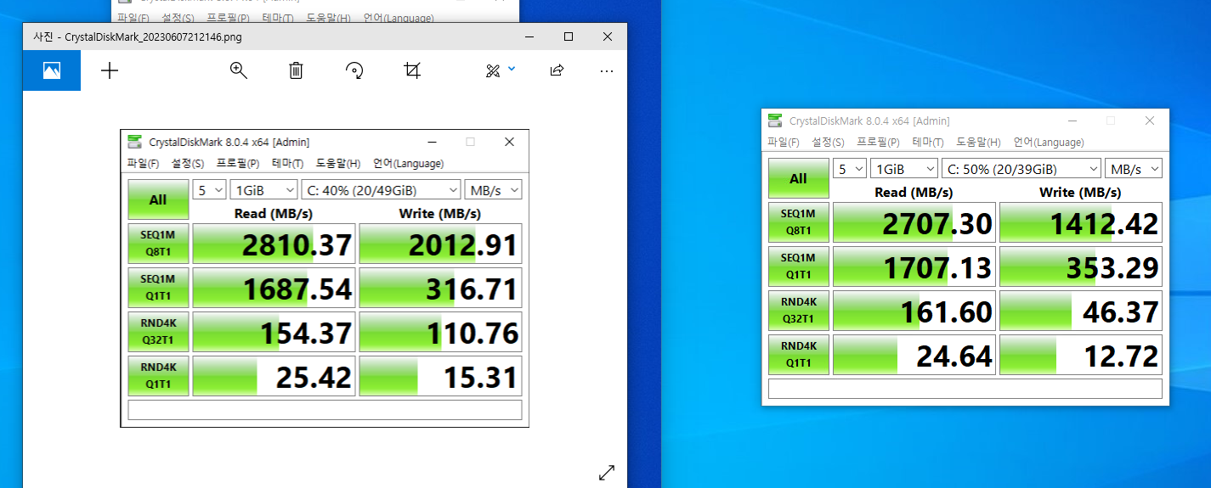Expand the Edit & Create chevron
Screen dimensions: 1211x488
tap(512, 69)
